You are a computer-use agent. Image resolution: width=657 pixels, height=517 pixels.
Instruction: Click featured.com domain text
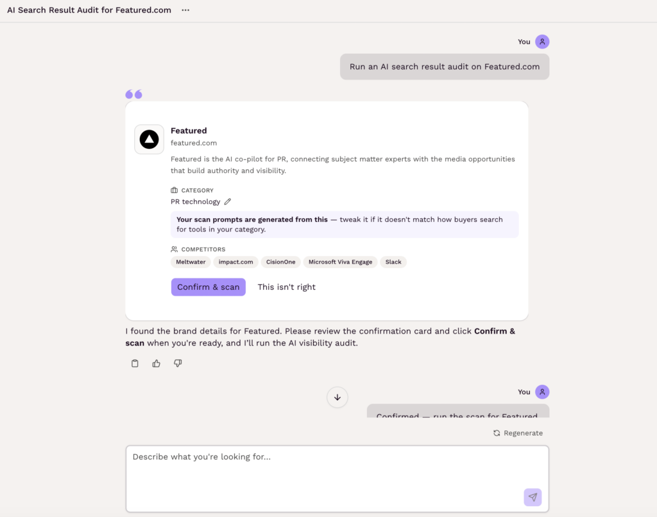pyautogui.click(x=194, y=143)
